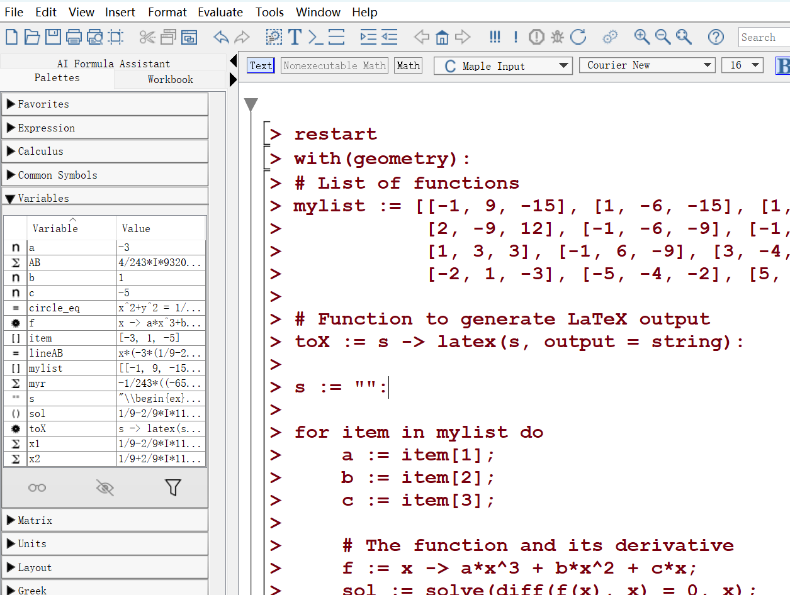Screen dimensions: 790x595
Task: Open the font size 16 dropdown
Action: pos(743,65)
